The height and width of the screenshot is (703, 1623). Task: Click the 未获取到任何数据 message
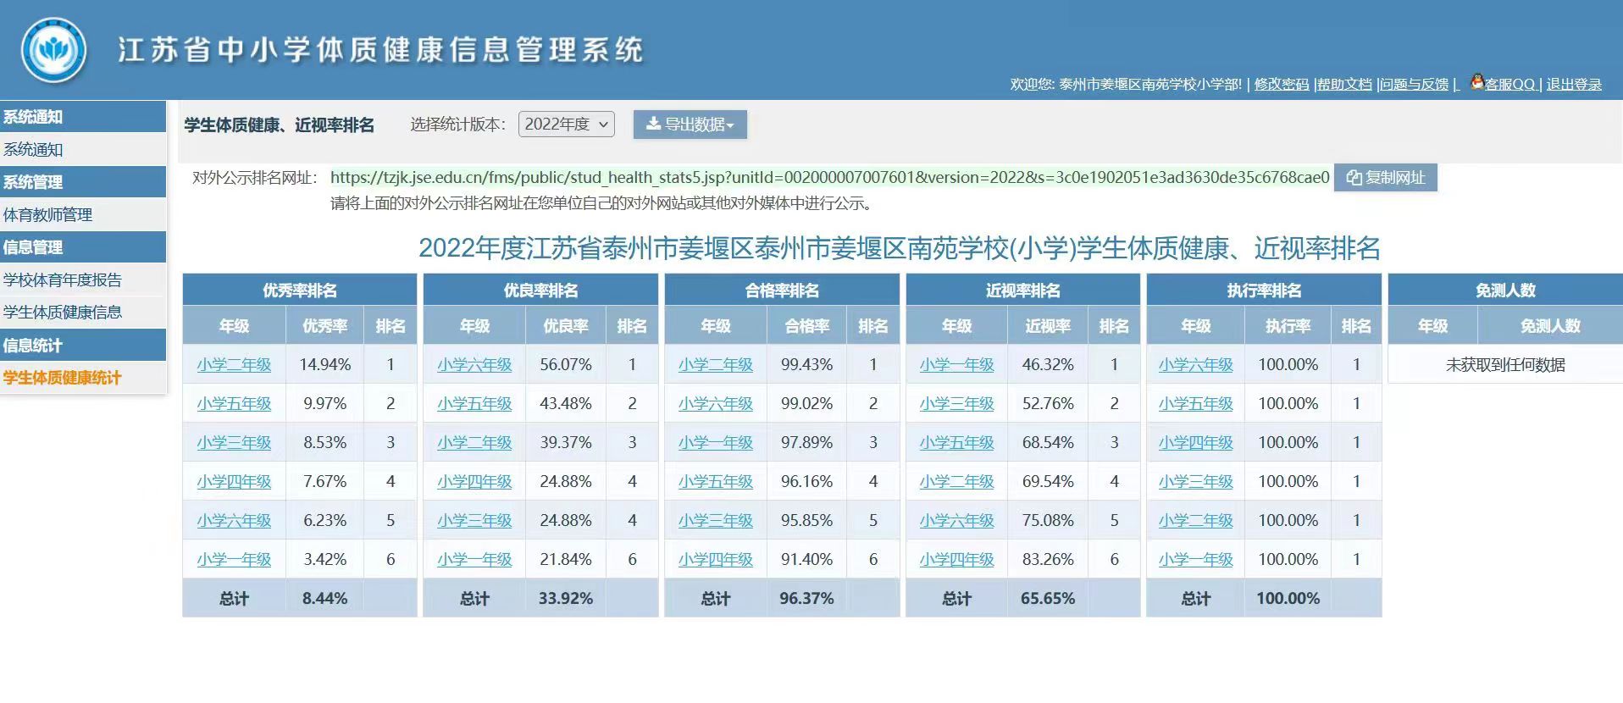click(1505, 365)
